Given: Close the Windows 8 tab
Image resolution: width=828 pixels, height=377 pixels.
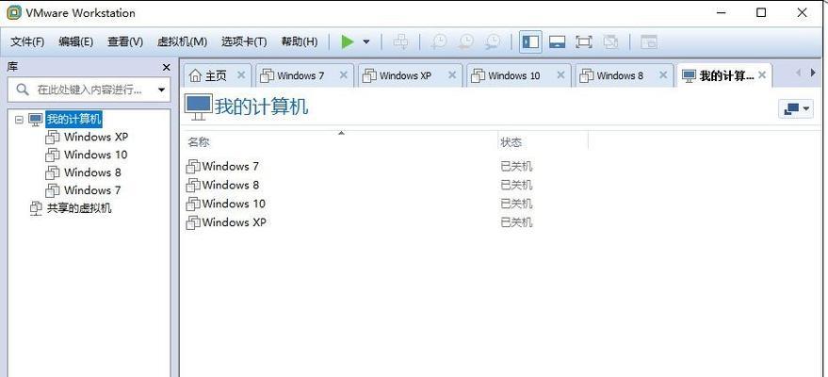Looking at the screenshot, I should 664,75.
